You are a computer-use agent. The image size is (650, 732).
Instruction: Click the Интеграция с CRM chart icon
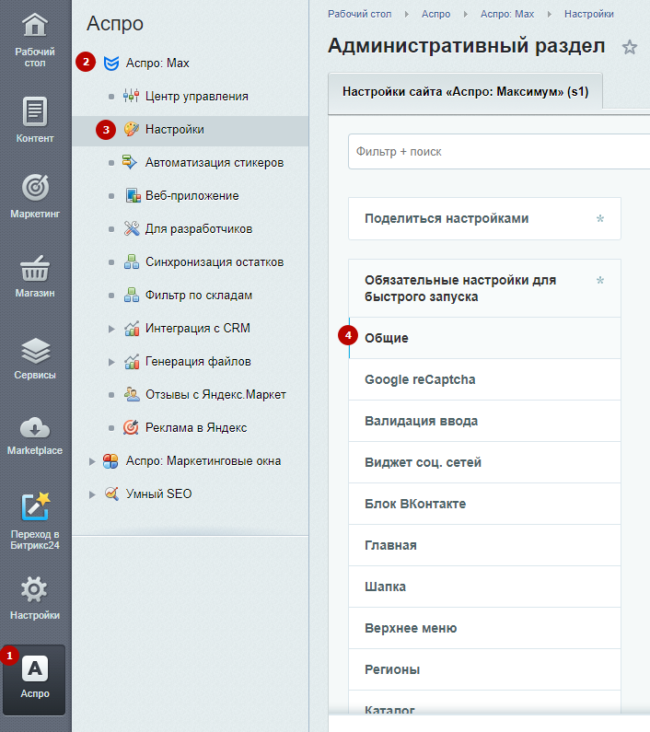[x=132, y=328]
